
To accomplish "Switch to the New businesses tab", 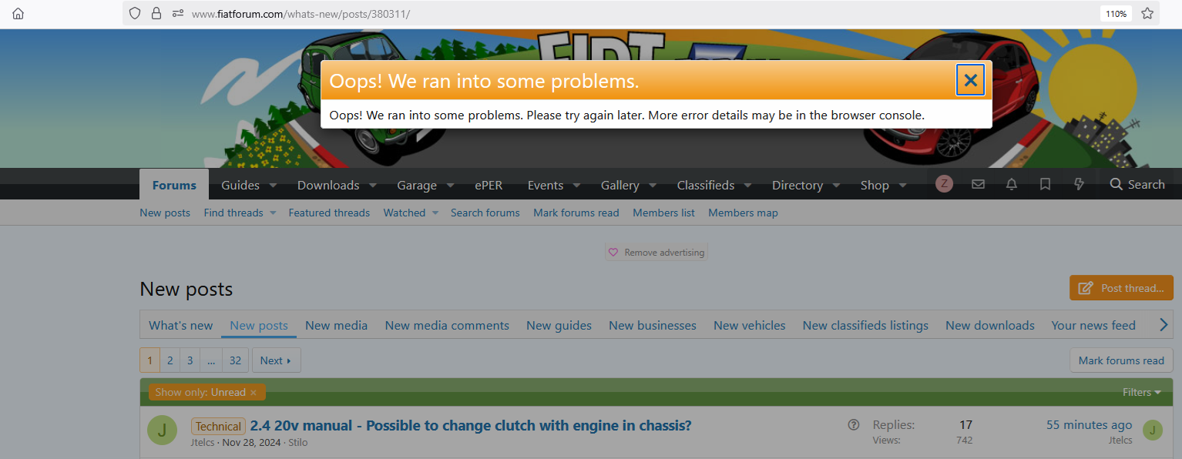I will click(x=653, y=325).
